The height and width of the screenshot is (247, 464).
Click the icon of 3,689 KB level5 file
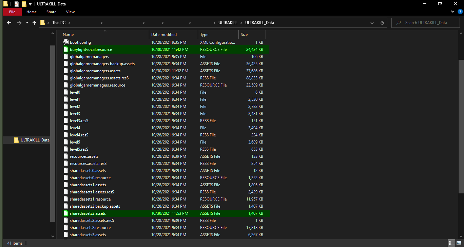(66, 142)
